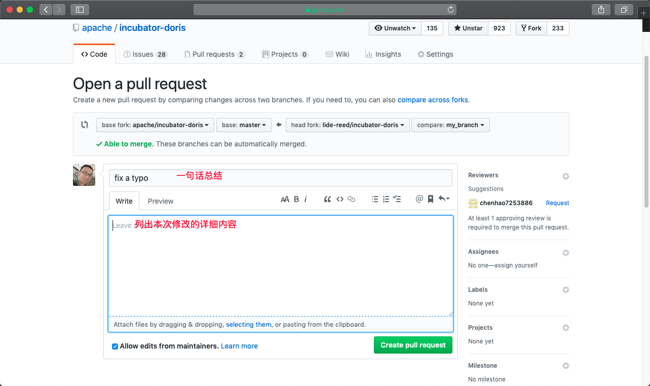The height and width of the screenshot is (386, 650).
Task: Click the Unstar button
Action: coord(468,28)
